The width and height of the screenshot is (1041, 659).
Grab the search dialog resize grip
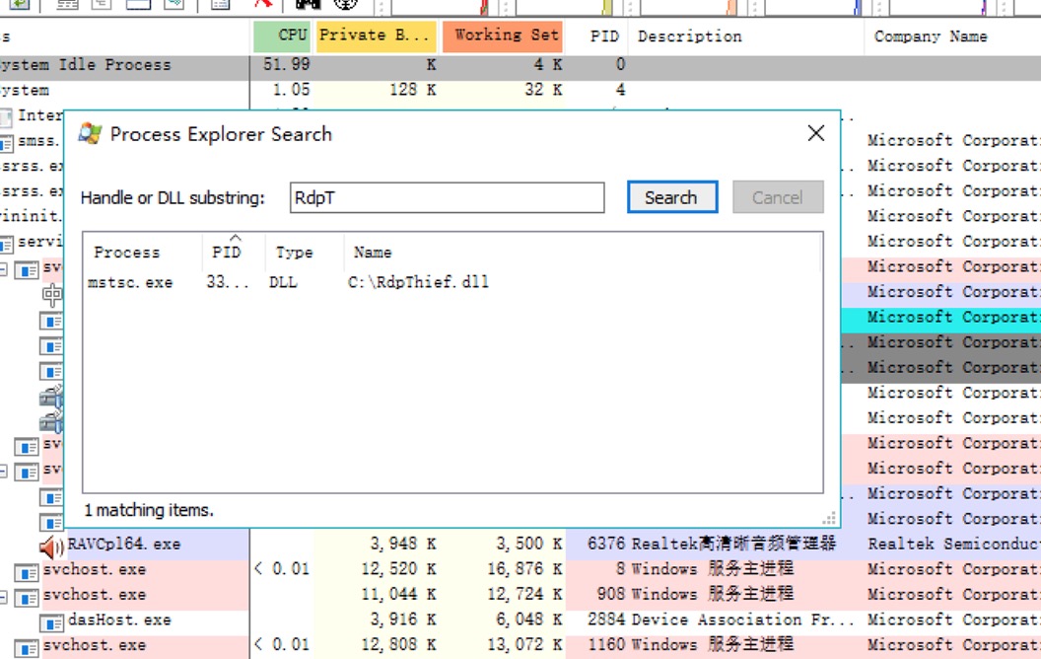(x=829, y=518)
